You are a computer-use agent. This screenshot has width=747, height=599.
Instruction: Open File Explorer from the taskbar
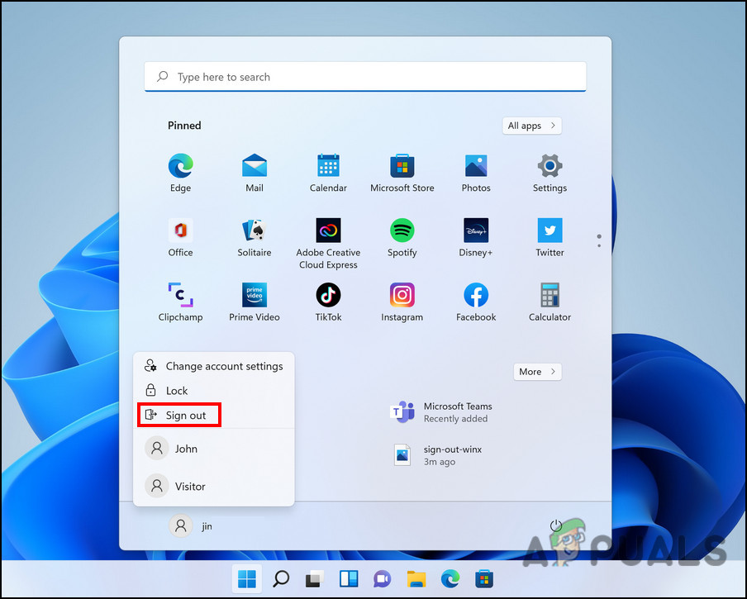click(416, 579)
